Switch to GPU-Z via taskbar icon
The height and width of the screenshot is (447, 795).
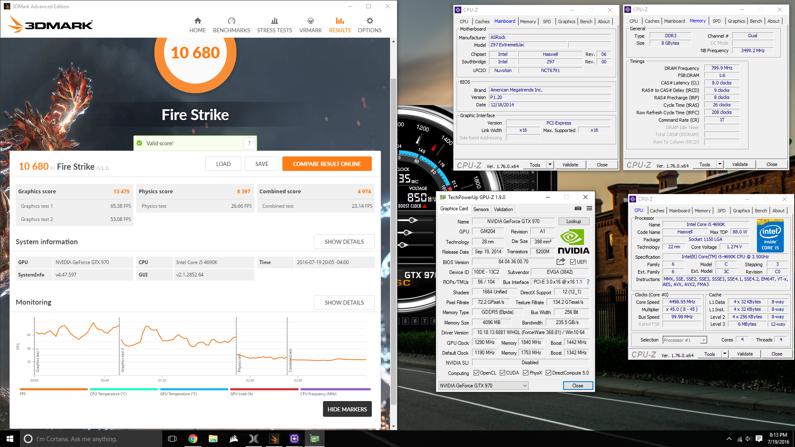pyautogui.click(x=315, y=439)
